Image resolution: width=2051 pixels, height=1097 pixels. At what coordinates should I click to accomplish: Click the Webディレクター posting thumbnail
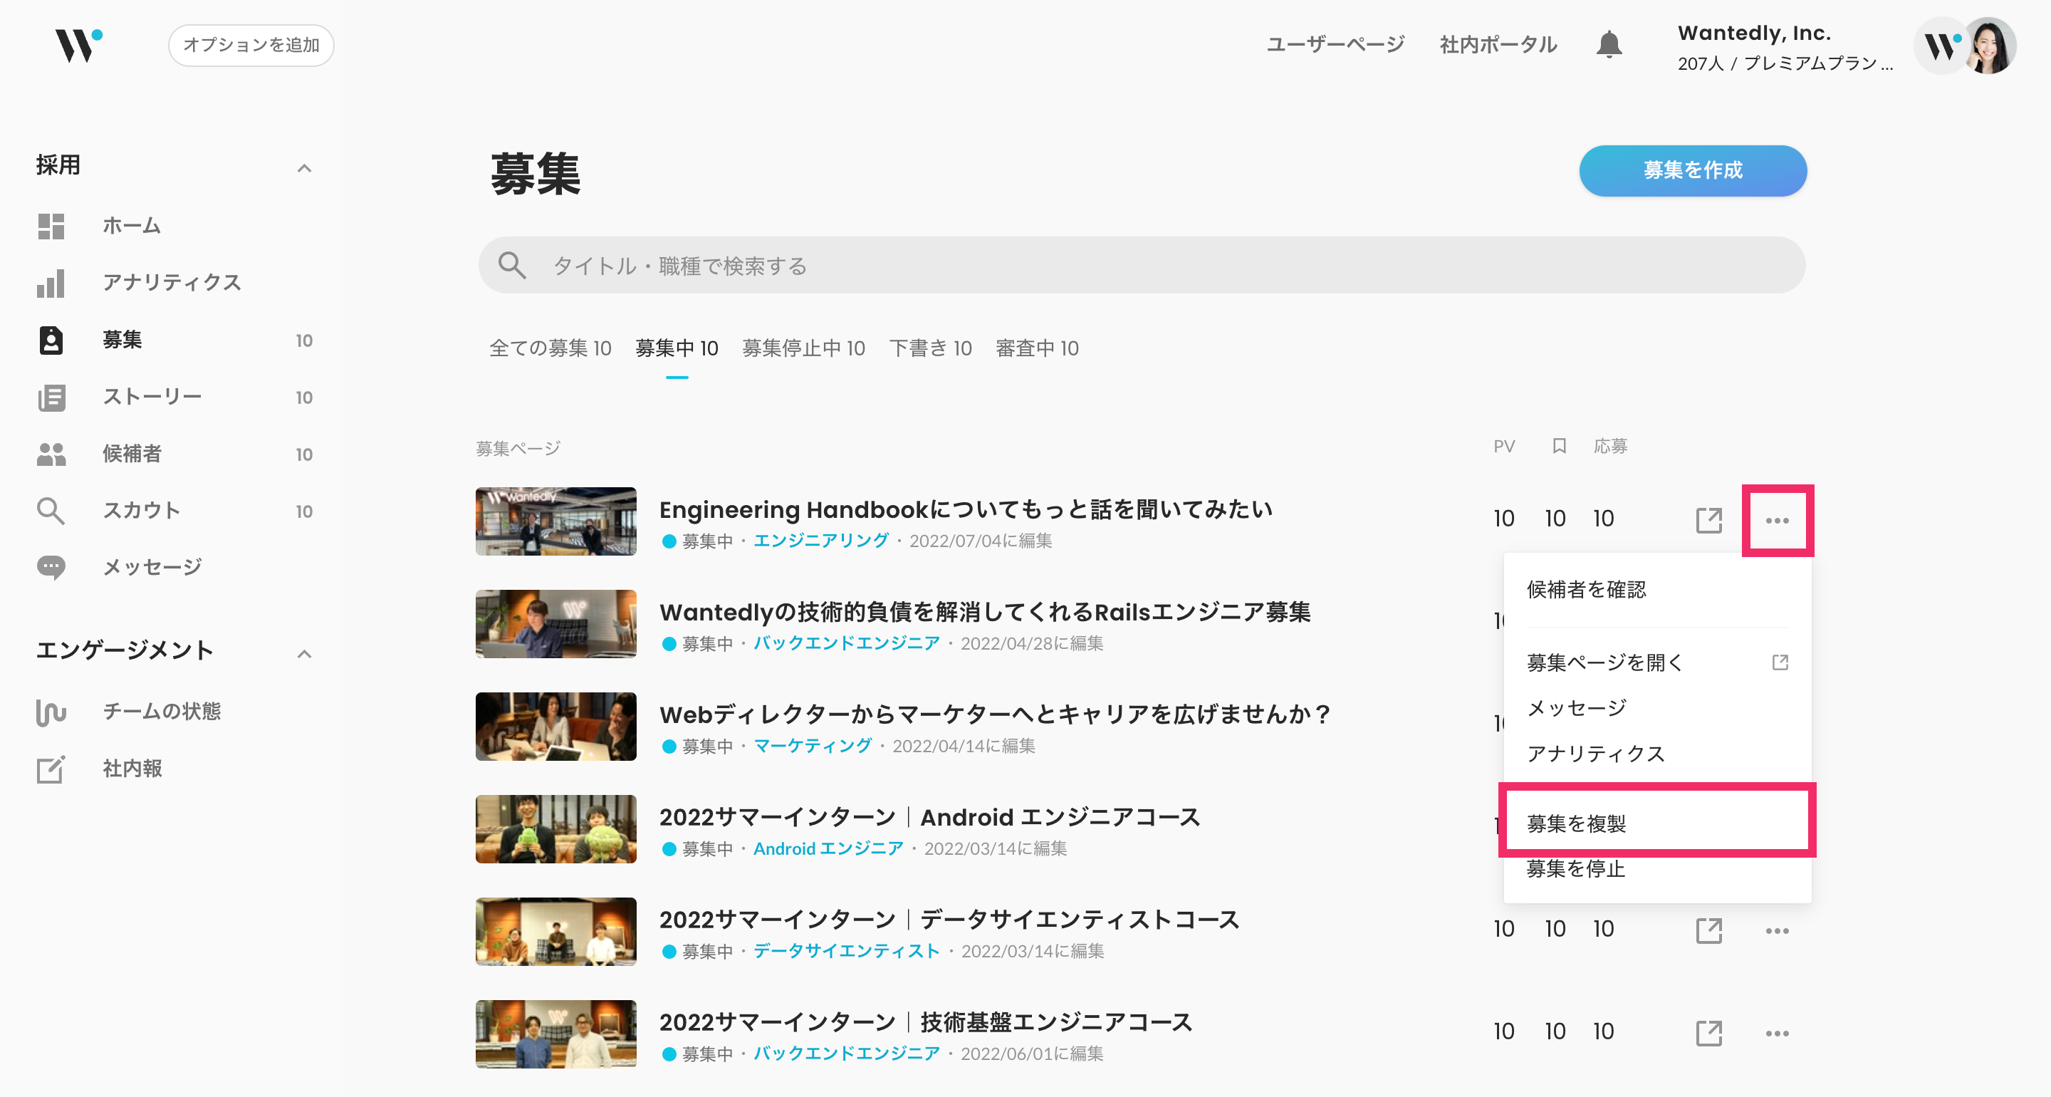555,727
